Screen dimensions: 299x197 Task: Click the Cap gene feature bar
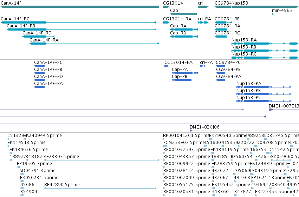click(183, 14)
